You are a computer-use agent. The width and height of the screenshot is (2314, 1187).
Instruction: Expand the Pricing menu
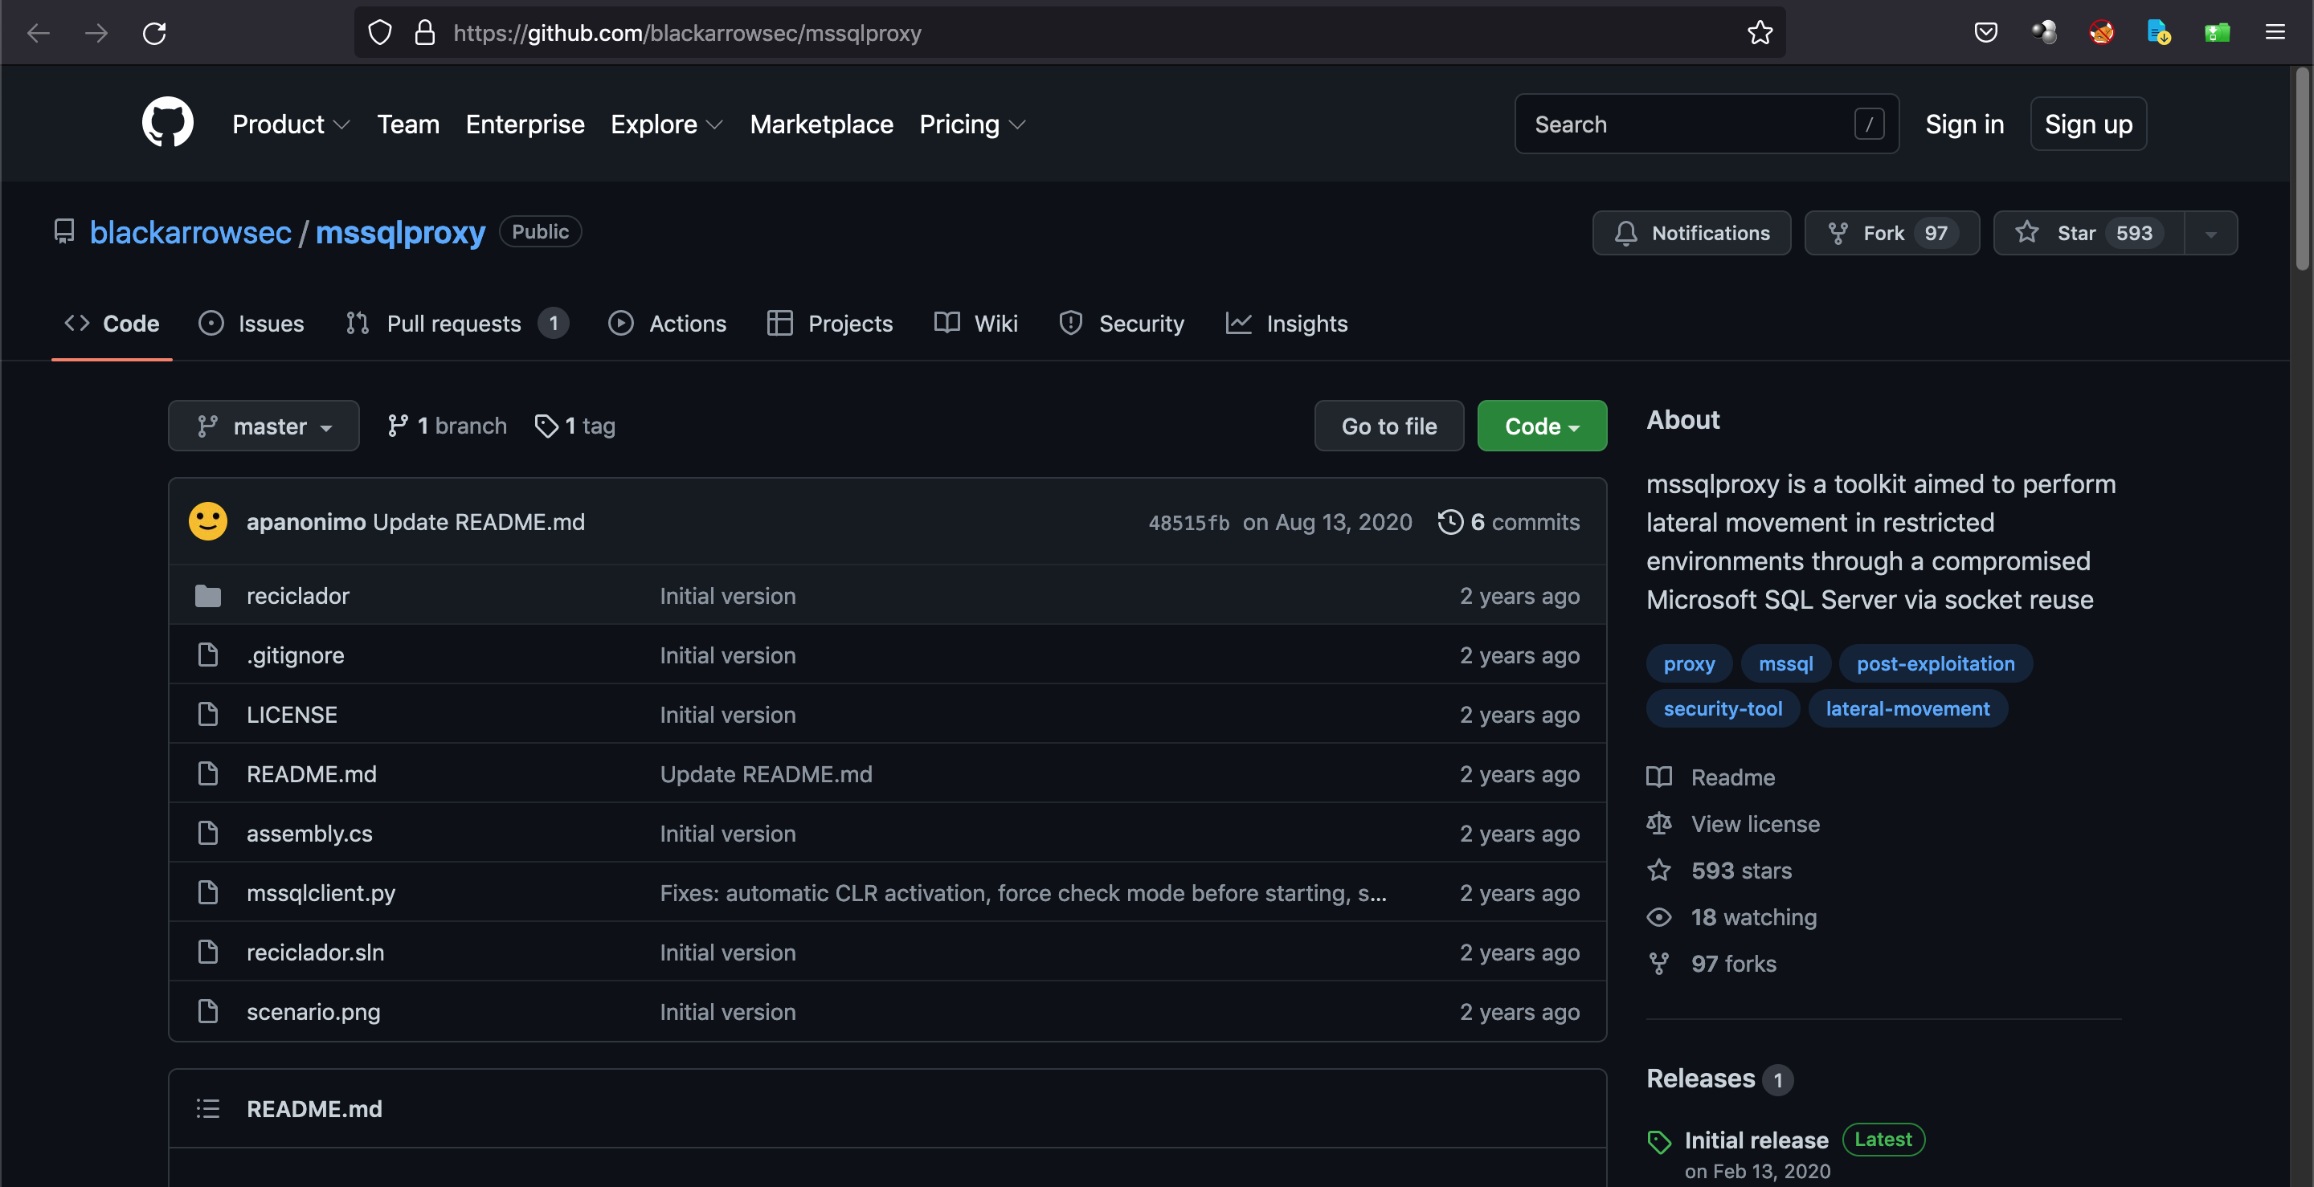(973, 124)
